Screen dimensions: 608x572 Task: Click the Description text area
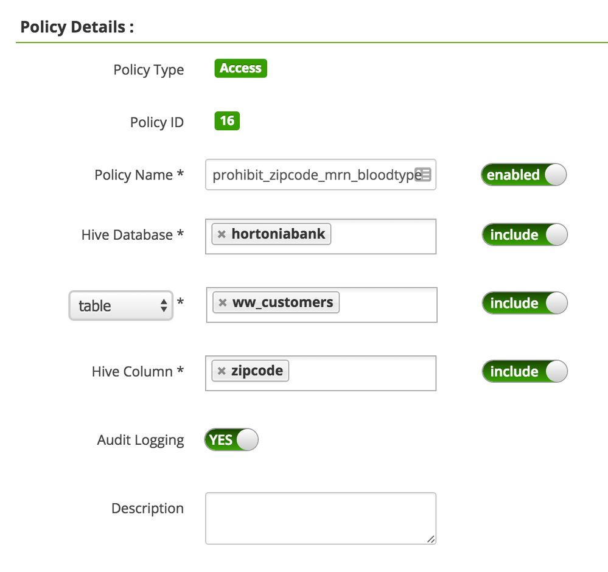[320, 517]
